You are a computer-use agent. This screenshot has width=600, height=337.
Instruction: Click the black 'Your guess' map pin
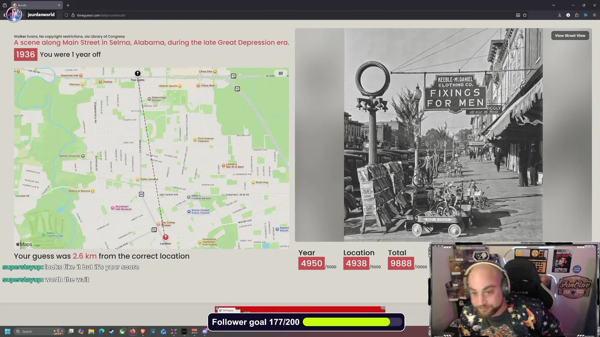tap(137, 73)
